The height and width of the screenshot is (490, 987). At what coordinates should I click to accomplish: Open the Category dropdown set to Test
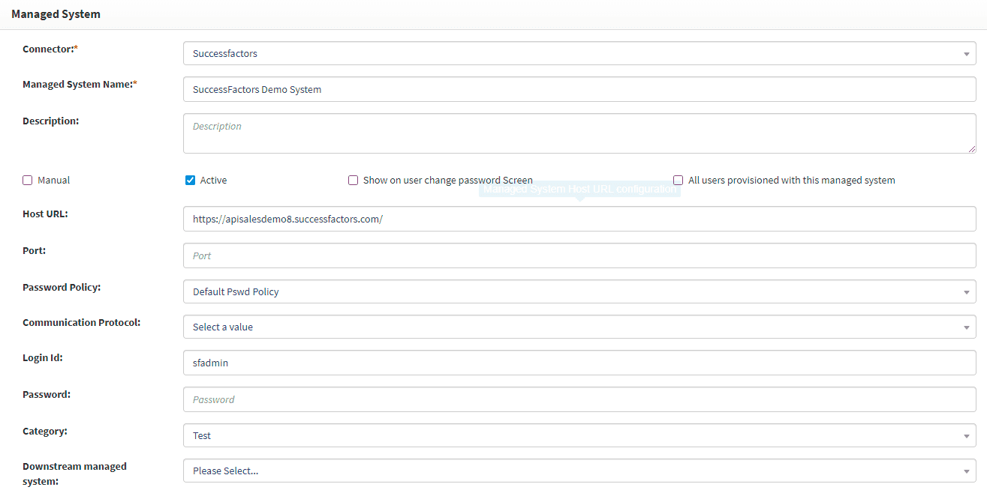pos(578,435)
